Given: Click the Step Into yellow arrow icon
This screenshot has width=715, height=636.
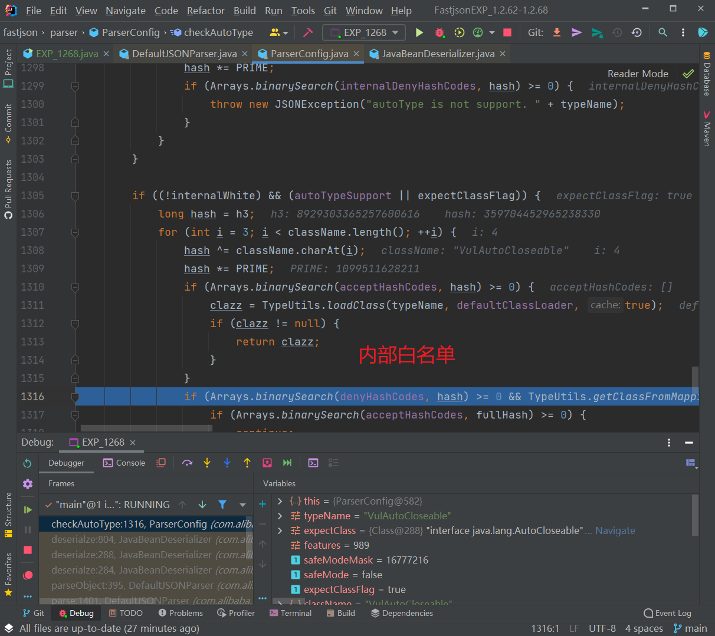Looking at the screenshot, I should [x=207, y=463].
